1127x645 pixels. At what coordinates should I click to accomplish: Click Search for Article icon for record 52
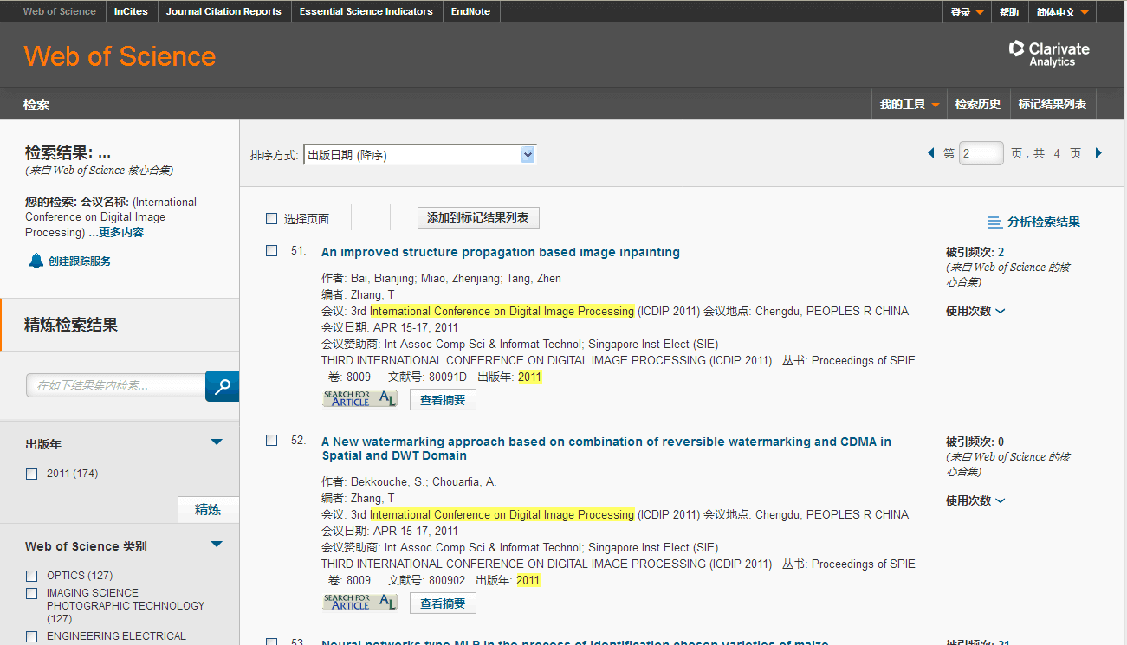tap(360, 603)
